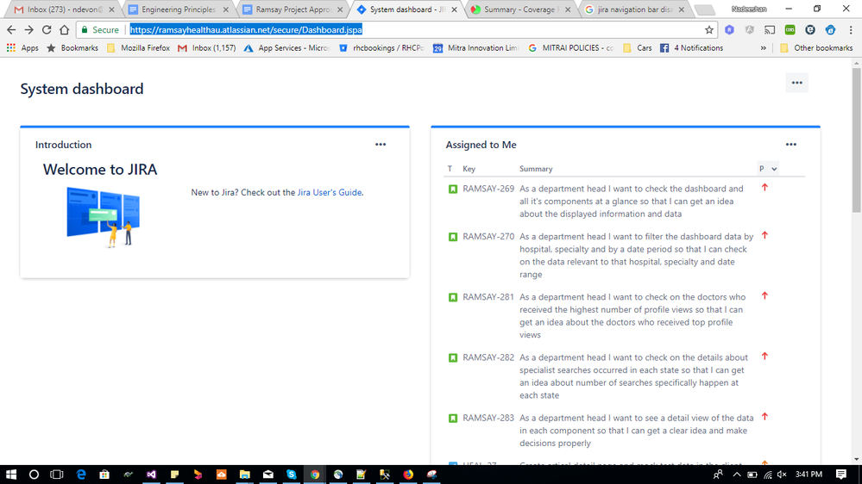
Task: Click the story icon for RAMSAY-283
Action: pyautogui.click(x=452, y=419)
